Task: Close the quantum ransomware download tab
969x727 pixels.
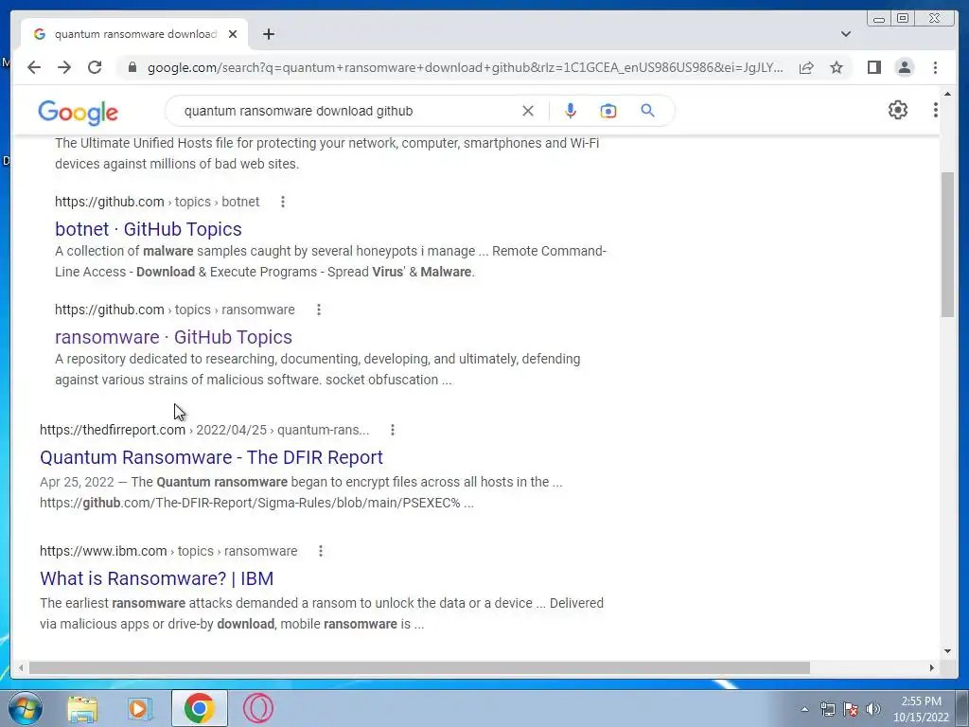Action: coord(233,34)
